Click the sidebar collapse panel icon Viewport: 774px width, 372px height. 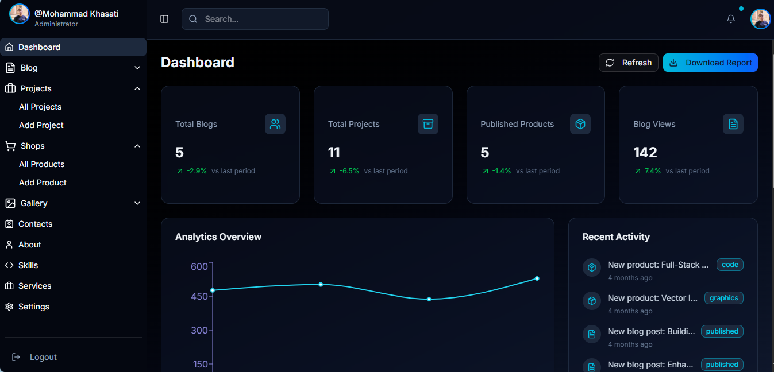tap(164, 18)
